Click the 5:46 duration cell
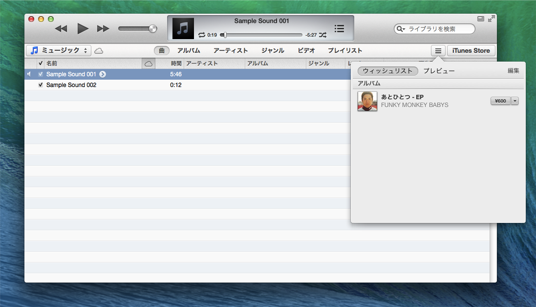 176,74
